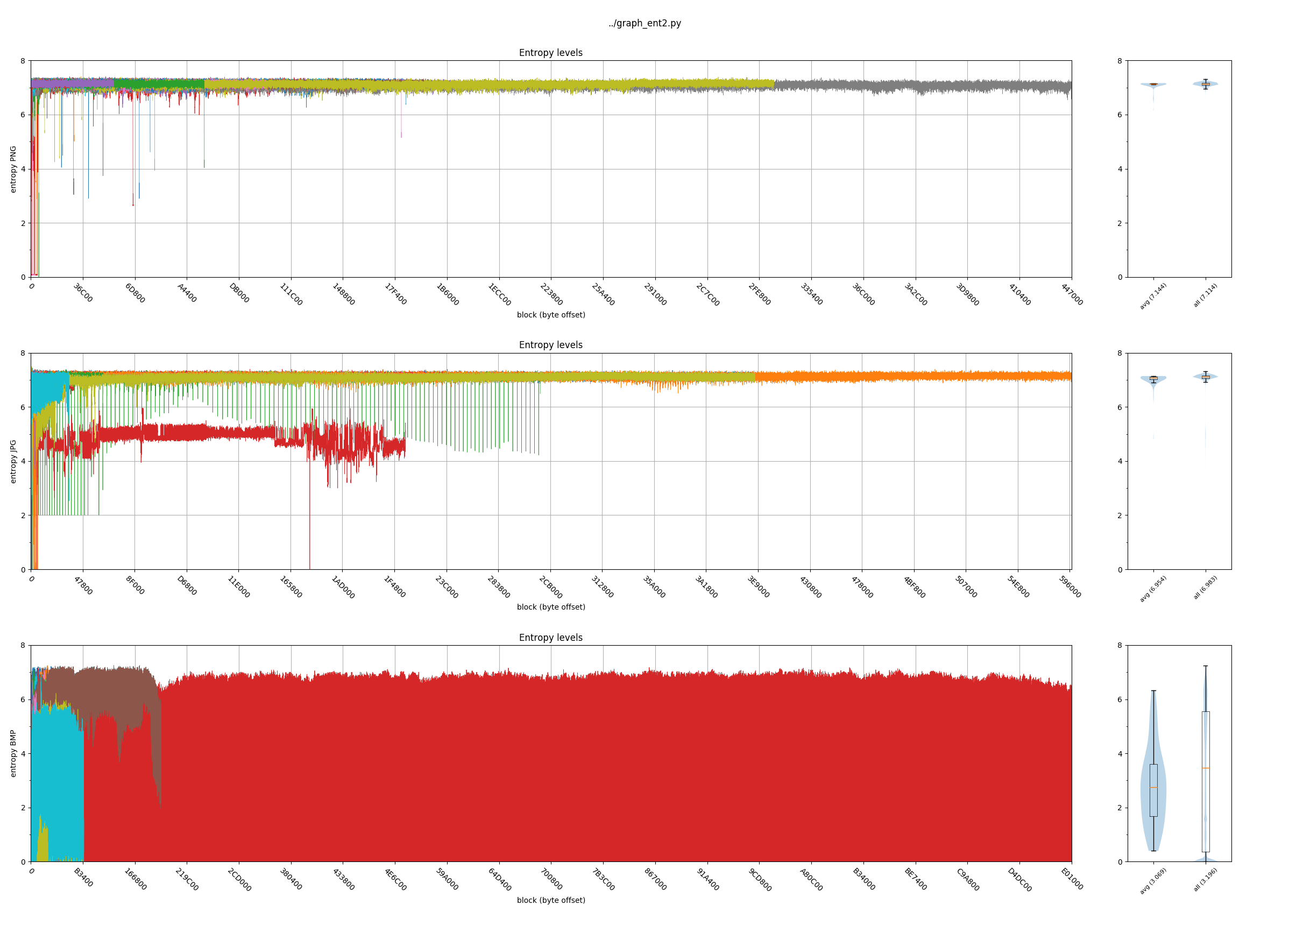Click the 596000 tick label in JPG chart
The width and height of the screenshot is (1289, 940).
tap(1070, 586)
